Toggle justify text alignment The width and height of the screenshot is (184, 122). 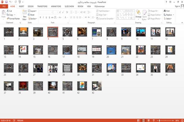click(80, 17)
